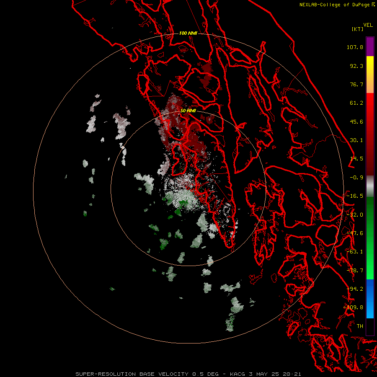377x377 pixels.
Task: Select the 107.8 legend value
Action: tap(355, 47)
